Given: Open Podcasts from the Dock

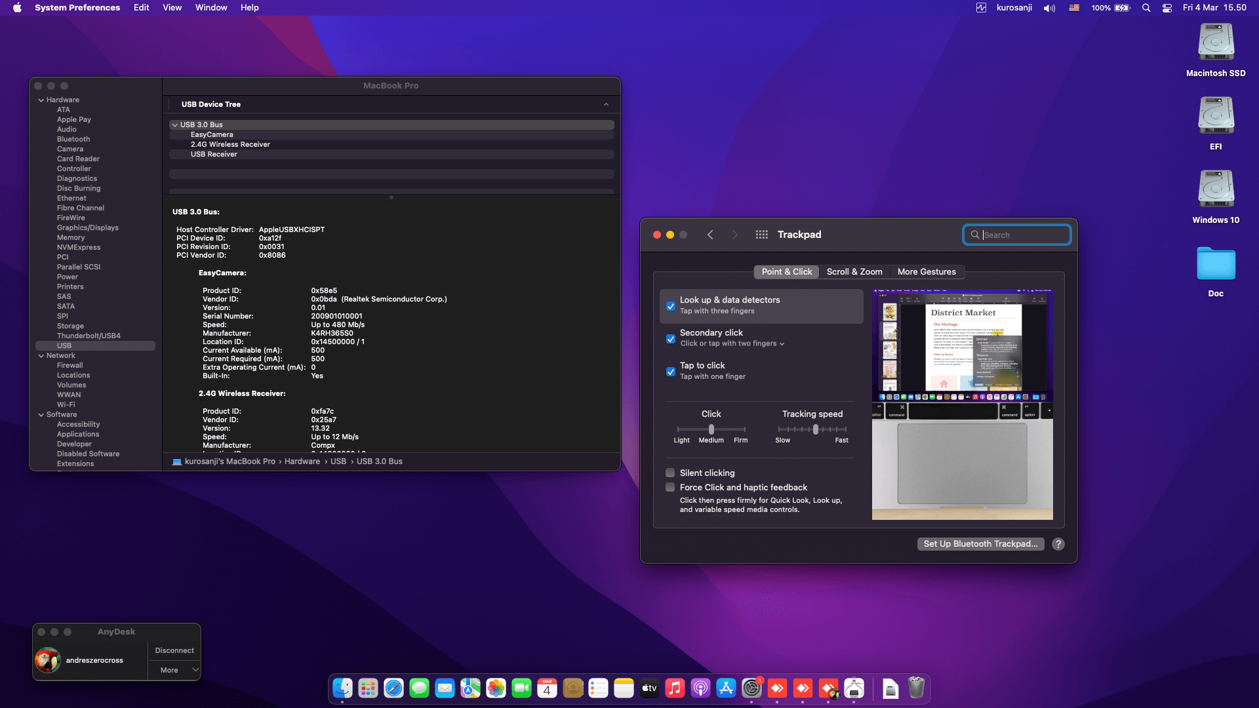Looking at the screenshot, I should pos(701,688).
